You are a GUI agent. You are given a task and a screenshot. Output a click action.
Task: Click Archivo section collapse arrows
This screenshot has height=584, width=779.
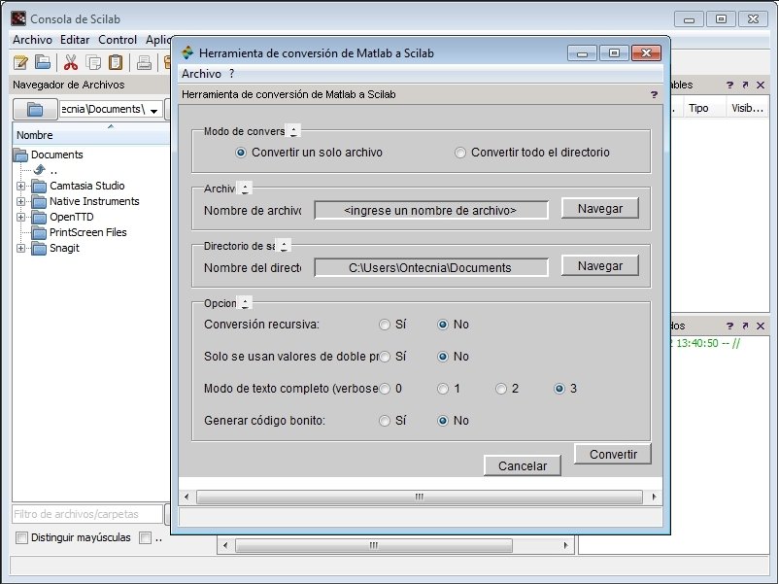click(245, 189)
